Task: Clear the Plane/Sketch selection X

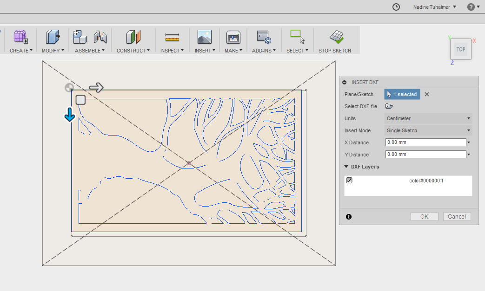Action: click(427, 94)
